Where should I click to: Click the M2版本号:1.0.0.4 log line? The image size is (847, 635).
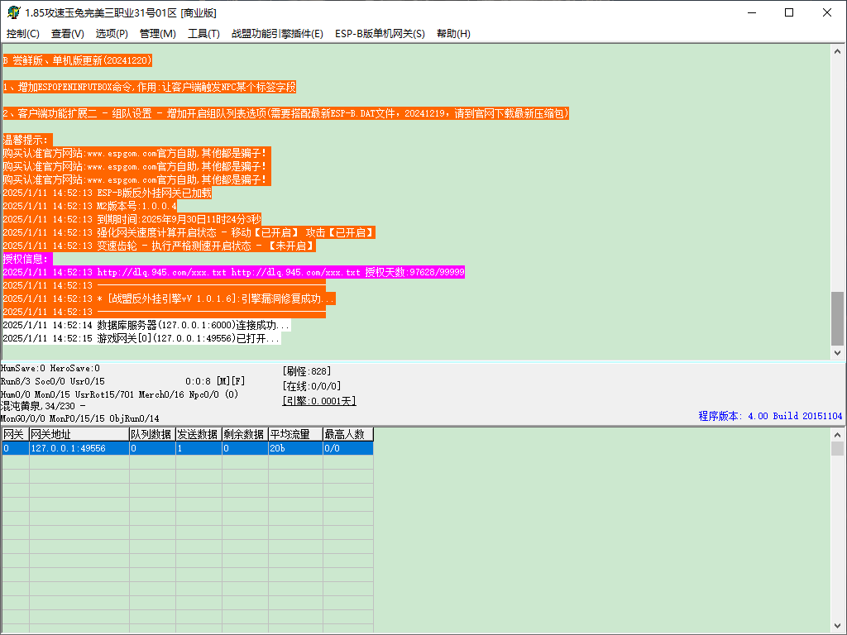89,206
